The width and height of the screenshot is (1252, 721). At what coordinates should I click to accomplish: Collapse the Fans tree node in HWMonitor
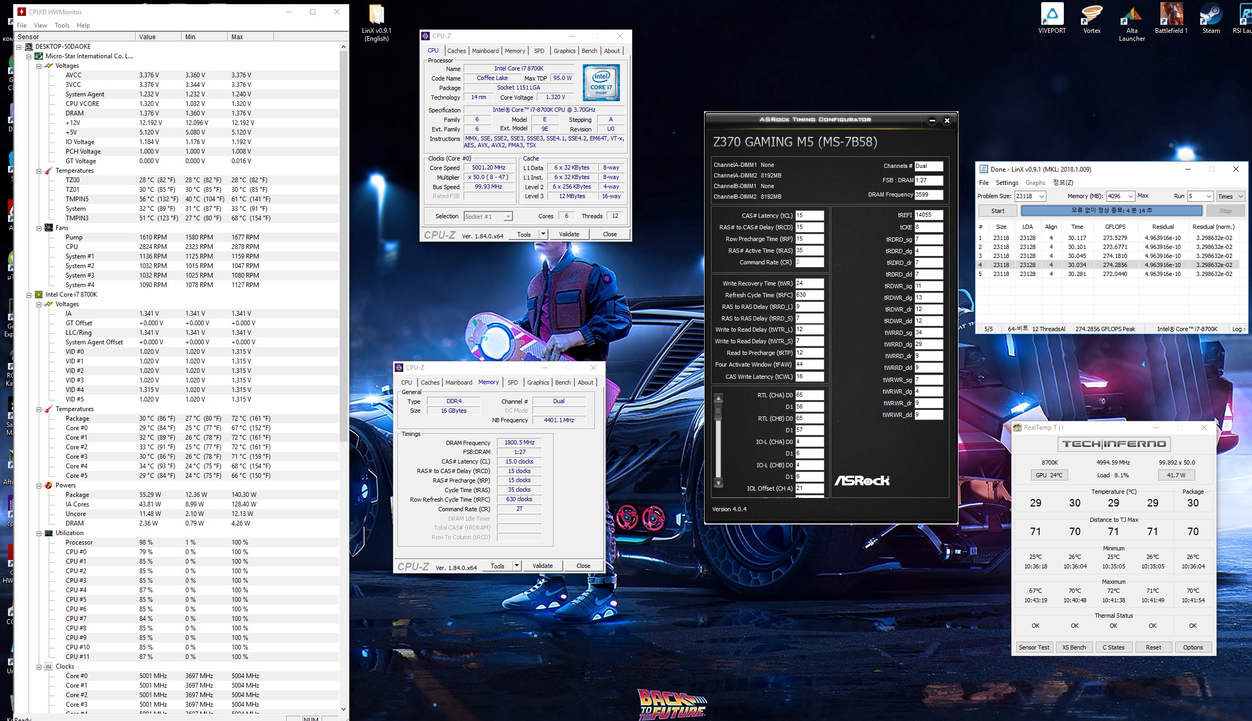(39, 228)
